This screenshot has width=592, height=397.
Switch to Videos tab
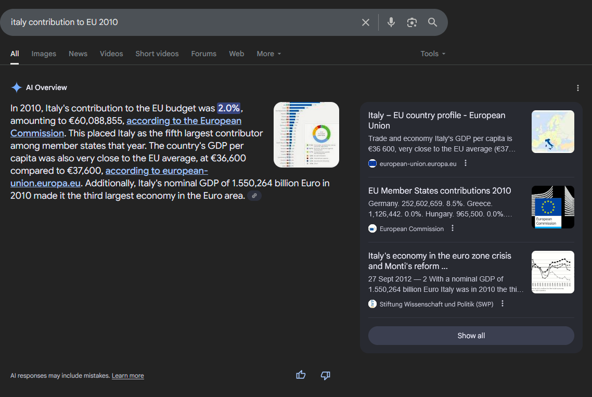(111, 54)
